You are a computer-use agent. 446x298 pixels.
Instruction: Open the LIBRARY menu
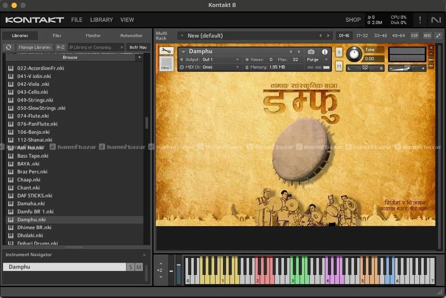[x=101, y=20]
